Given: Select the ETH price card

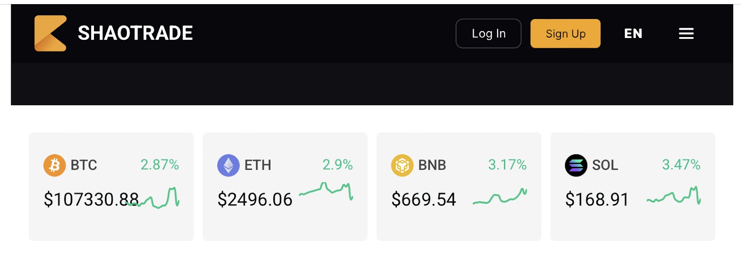Looking at the screenshot, I should [285, 187].
